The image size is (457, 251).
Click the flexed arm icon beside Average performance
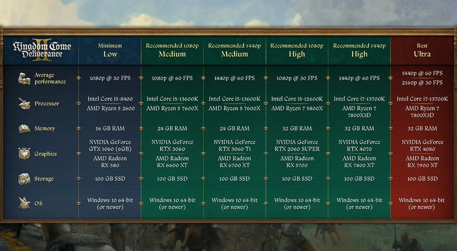[24, 79]
